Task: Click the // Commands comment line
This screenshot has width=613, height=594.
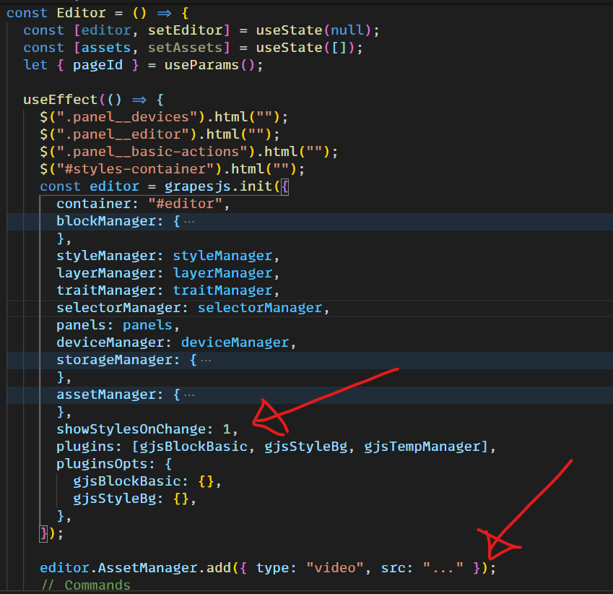Action: pyautogui.click(x=87, y=585)
